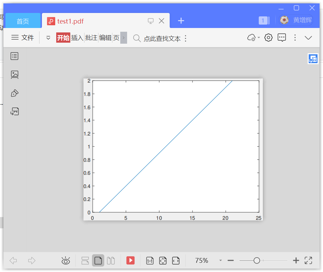Click the 批注 annotation tab
Screen dimensions: 323x272
91,38
